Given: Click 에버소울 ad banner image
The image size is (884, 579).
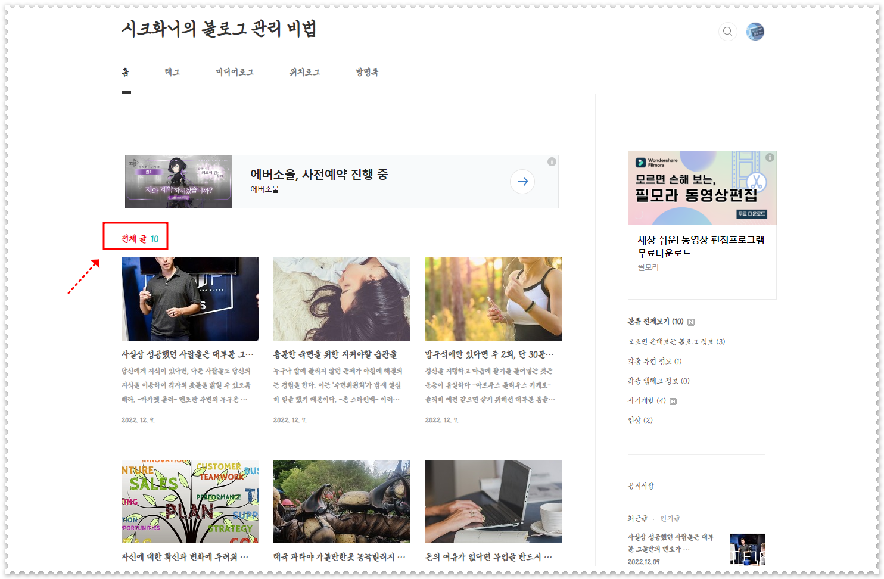Looking at the screenshot, I should coord(179,182).
